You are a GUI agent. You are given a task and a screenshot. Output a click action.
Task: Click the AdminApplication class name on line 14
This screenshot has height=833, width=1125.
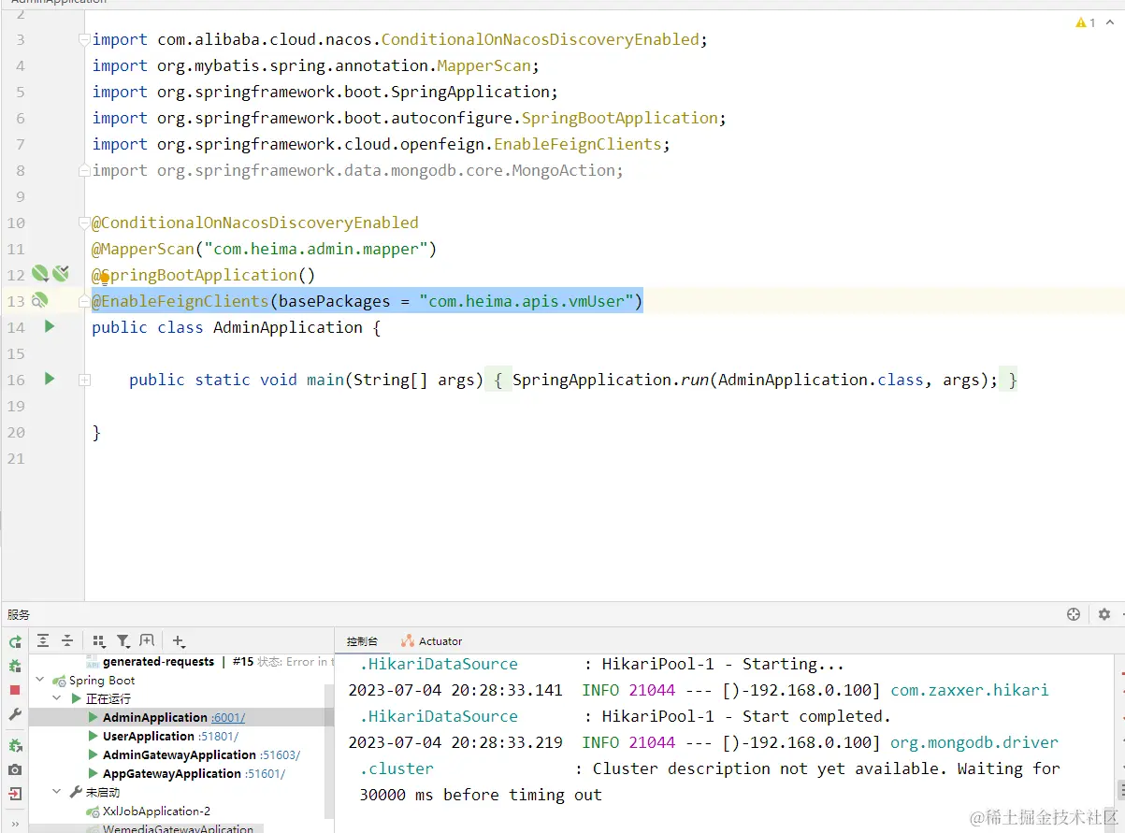[x=288, y=327]
